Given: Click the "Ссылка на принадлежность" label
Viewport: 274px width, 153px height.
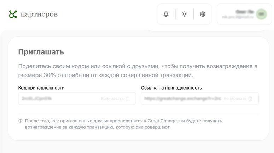Looking at the screenshot, I should pyautogui.click(x=171, y=88).
